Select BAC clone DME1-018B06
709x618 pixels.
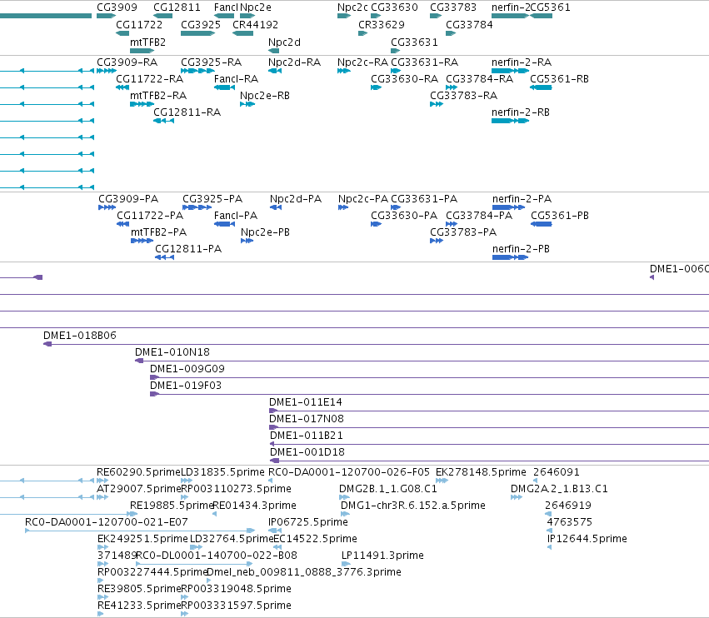tap(377, 345)
